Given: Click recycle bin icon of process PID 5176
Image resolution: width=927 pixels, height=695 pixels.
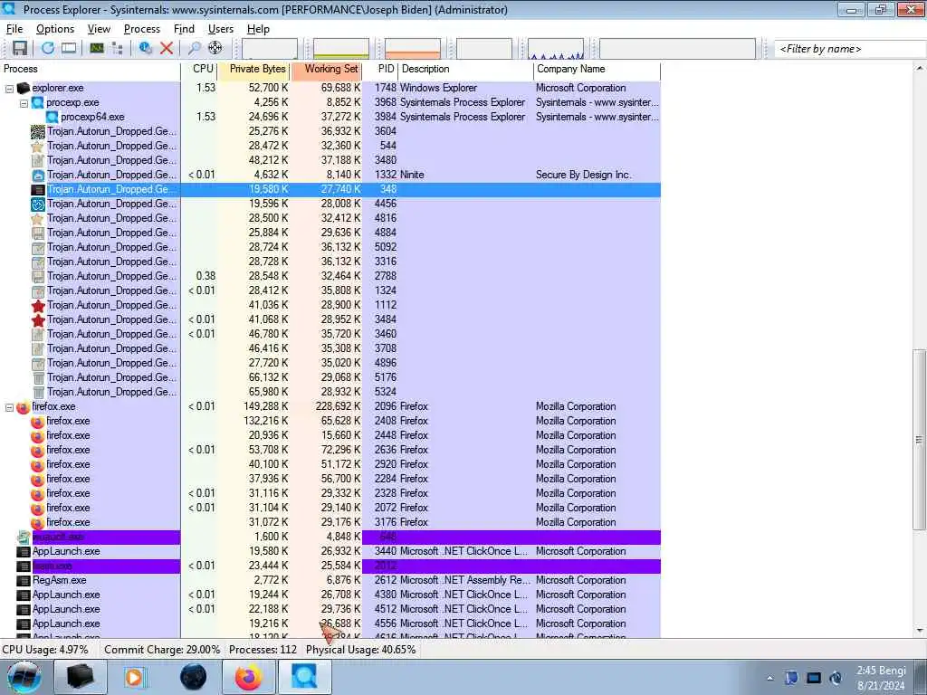Looking at the screenshot, I should point(38,377).
